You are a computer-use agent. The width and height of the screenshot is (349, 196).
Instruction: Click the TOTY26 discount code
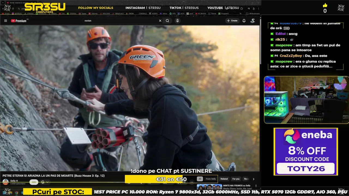pos(306,169)
